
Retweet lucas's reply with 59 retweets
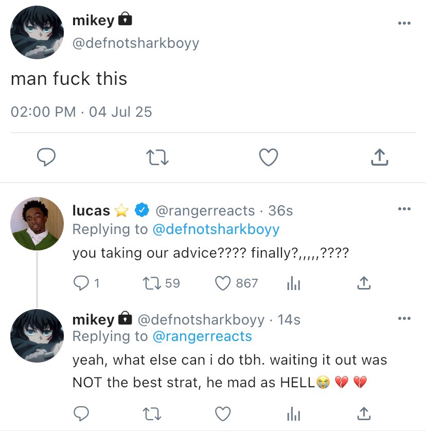150,283
